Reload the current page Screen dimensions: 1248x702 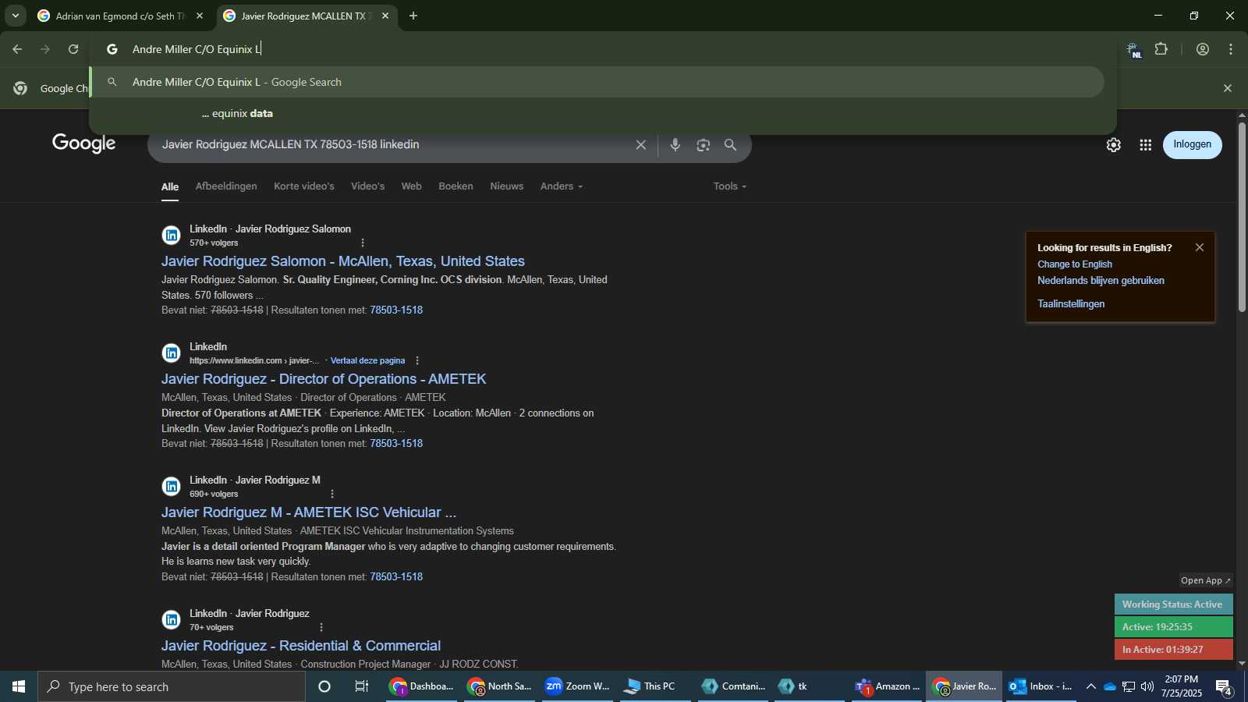click(73, 49)
